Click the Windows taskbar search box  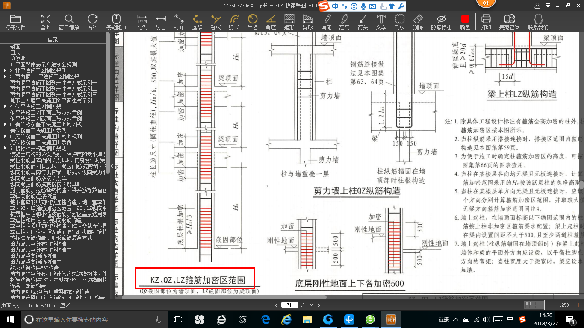click(x=93, y=319)
